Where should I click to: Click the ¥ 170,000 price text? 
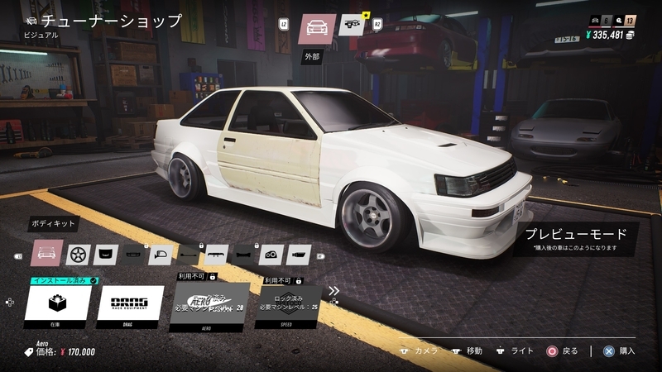78,352
